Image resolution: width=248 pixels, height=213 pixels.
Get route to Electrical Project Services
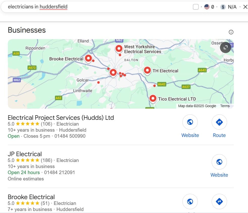click(219, 123)
